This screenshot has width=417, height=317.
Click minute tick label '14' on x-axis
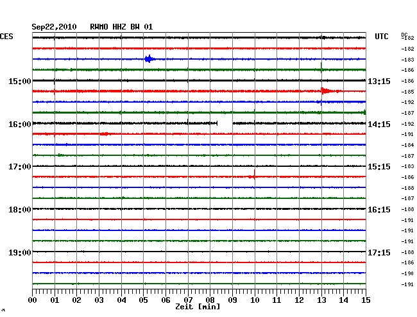tap(344, 300)
